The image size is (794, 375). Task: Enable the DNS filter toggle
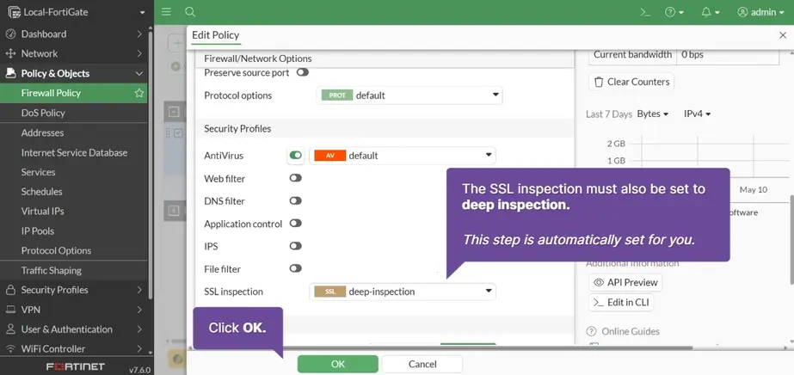295,201
